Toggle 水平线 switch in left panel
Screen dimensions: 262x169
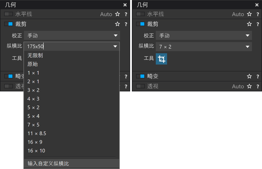tap(9, 14)
